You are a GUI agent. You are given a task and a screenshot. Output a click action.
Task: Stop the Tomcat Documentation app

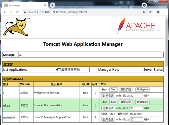(113, 102)
